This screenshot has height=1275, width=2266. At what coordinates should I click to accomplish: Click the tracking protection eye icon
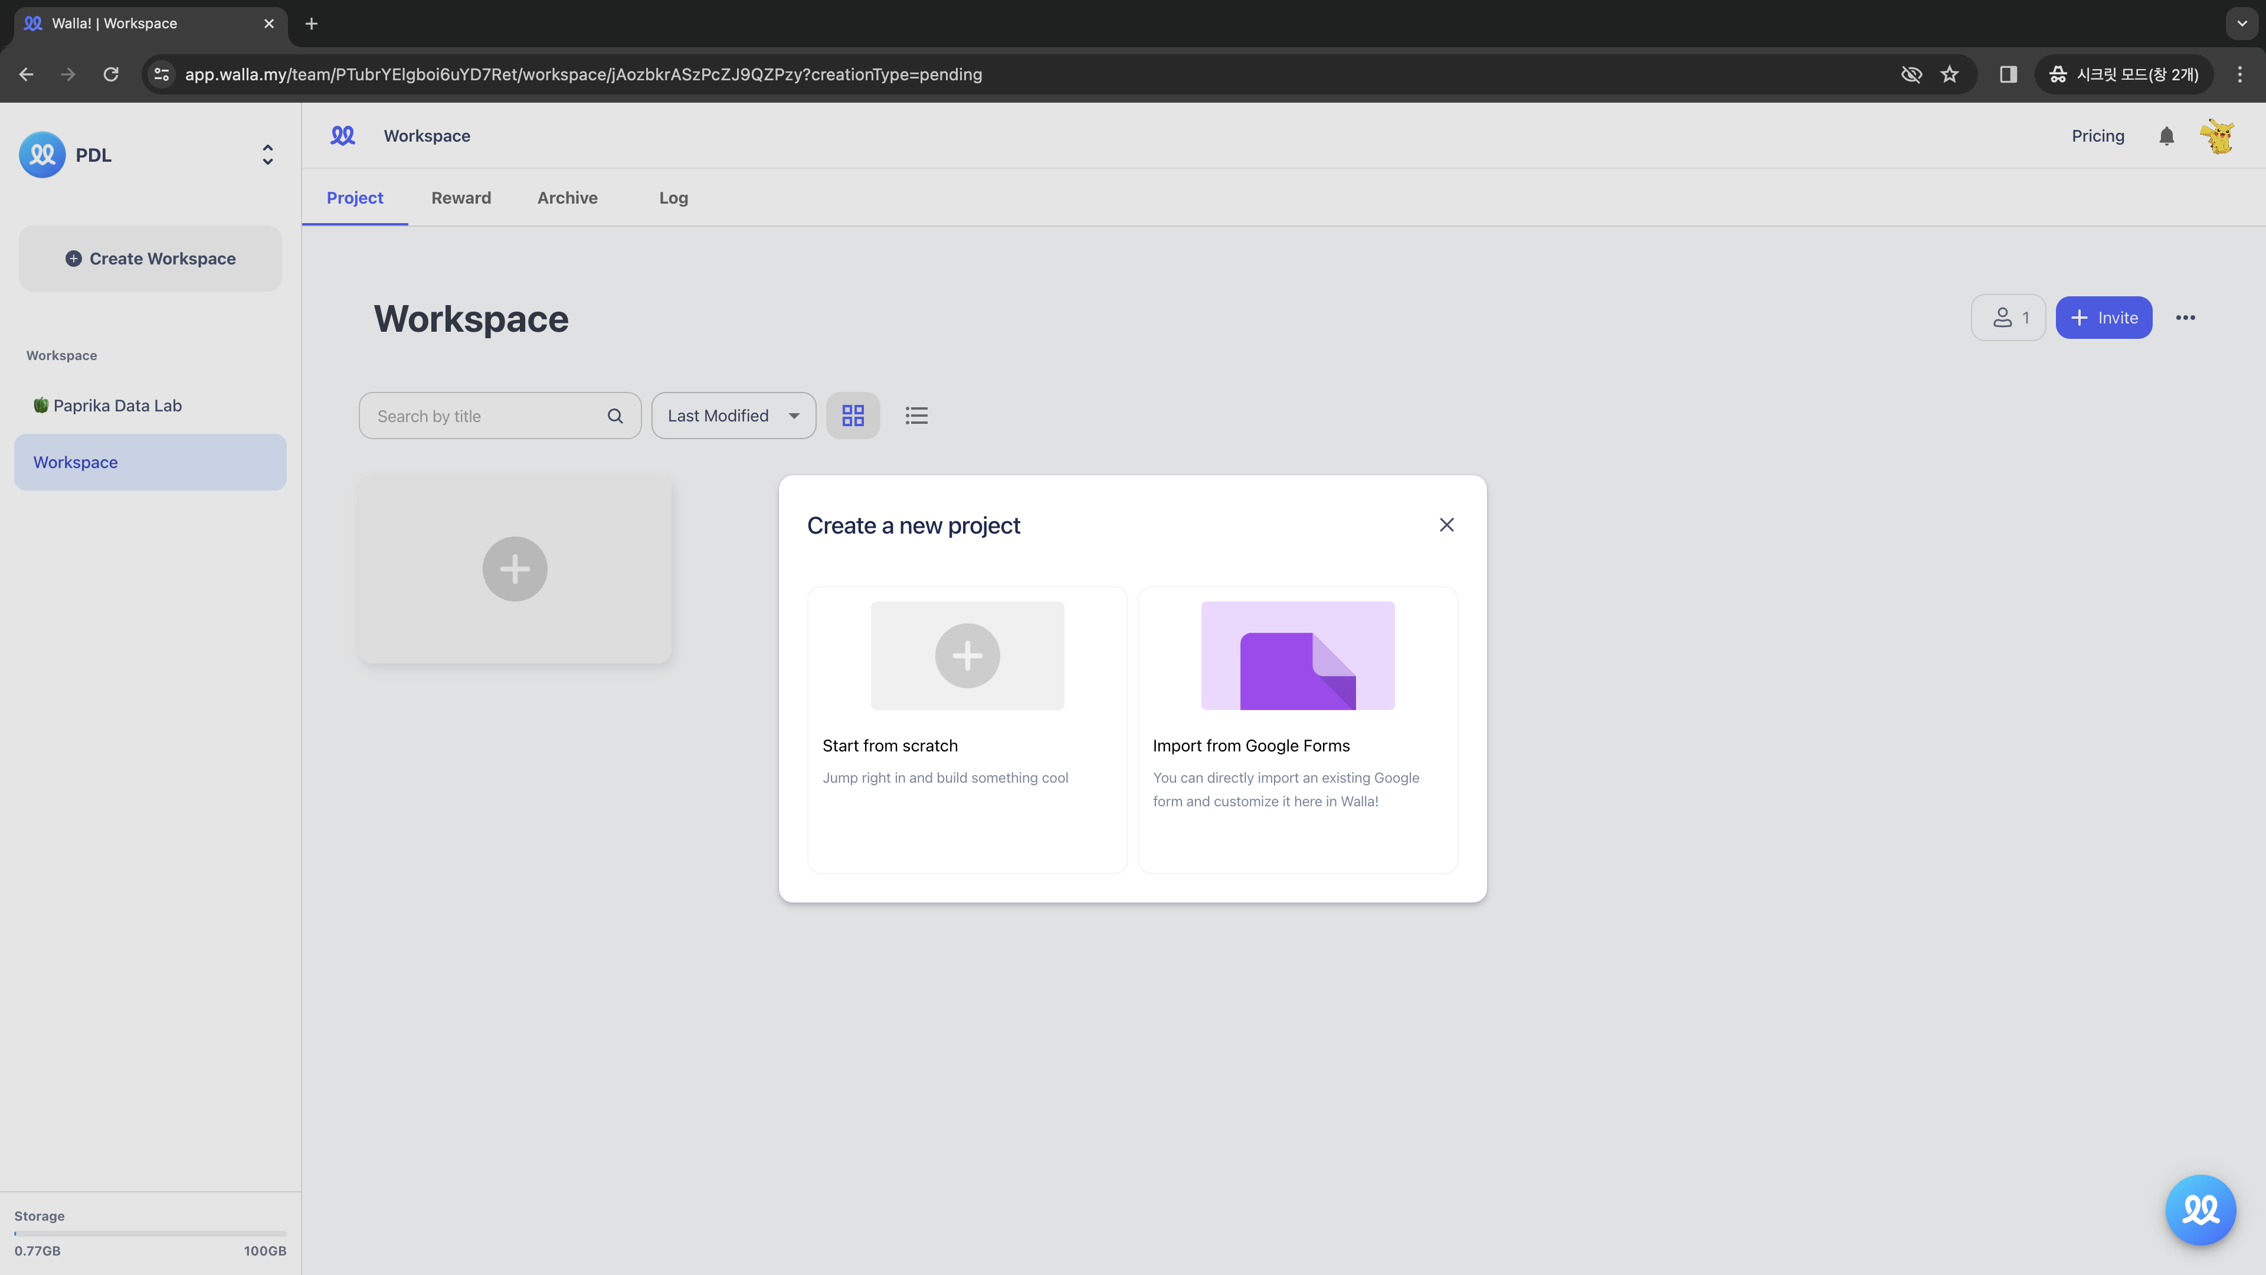[x=1911, y=75]
